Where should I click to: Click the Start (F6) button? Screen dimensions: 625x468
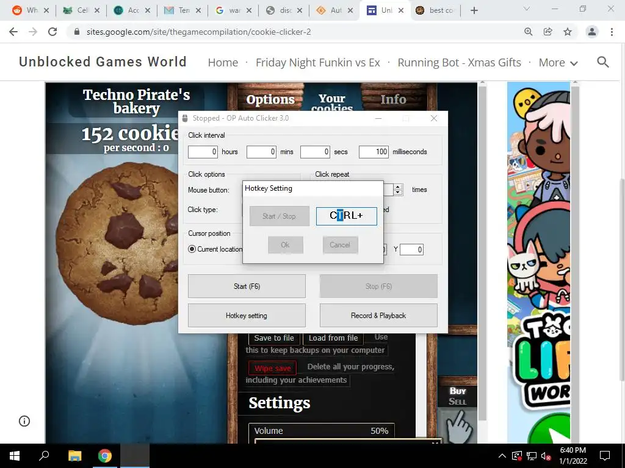click(x=247, y=286)
